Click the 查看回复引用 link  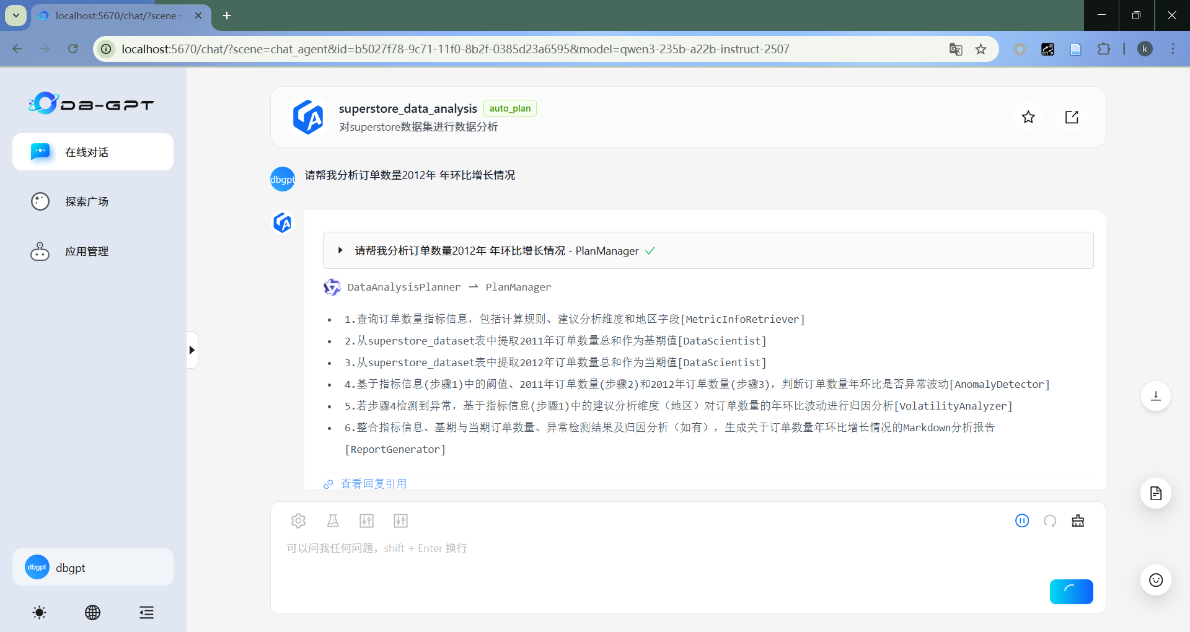[x=373, y=483]
